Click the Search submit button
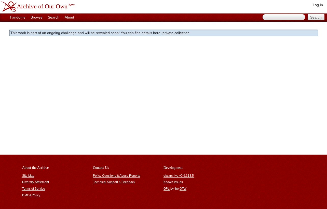Viewport: 327px width, 209px height. (316, 17)
